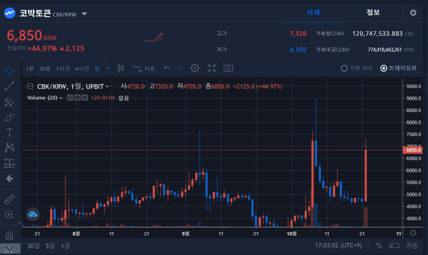Expand the CBK/KRW, 1일, UPBIT symbol chevron
The width and height of the screenshot is (428, 255).
coord(107,86)
